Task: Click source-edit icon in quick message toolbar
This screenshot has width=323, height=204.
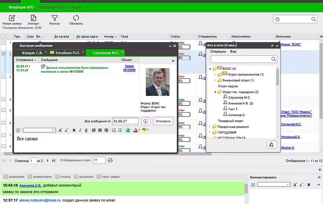Action: click(19, 130)
